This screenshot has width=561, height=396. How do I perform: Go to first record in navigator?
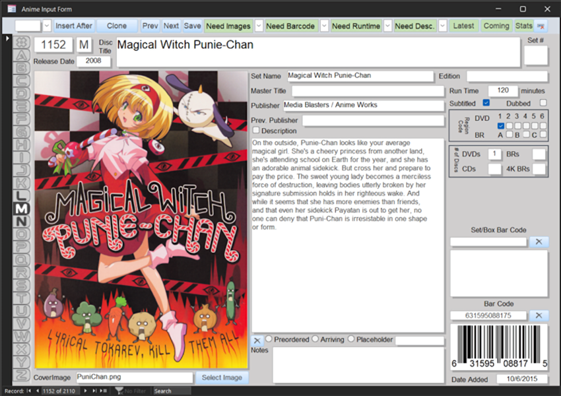(x=28, y=391)
